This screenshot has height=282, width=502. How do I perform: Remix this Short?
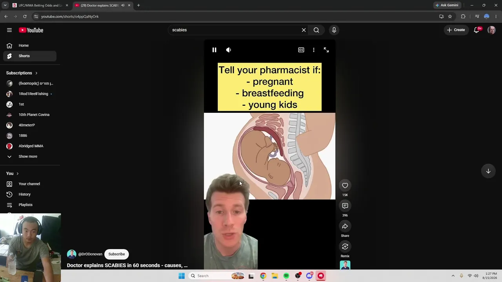[345, 247]
